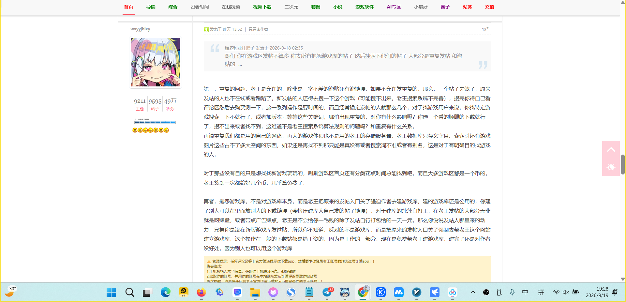Click the Chrome taskbar icon
The image size is (626, 302).
click(363, 292)
